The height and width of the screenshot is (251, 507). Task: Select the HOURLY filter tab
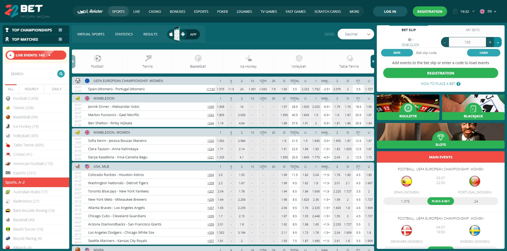[x=32, y=89]
